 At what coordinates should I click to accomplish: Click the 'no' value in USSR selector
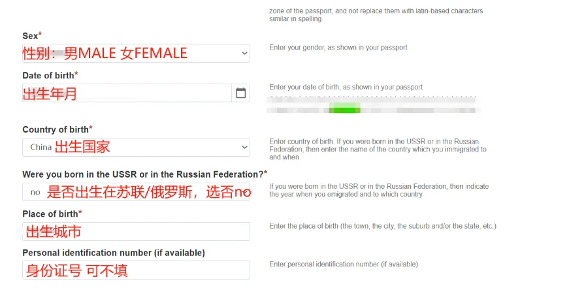(x=35, y=192)
